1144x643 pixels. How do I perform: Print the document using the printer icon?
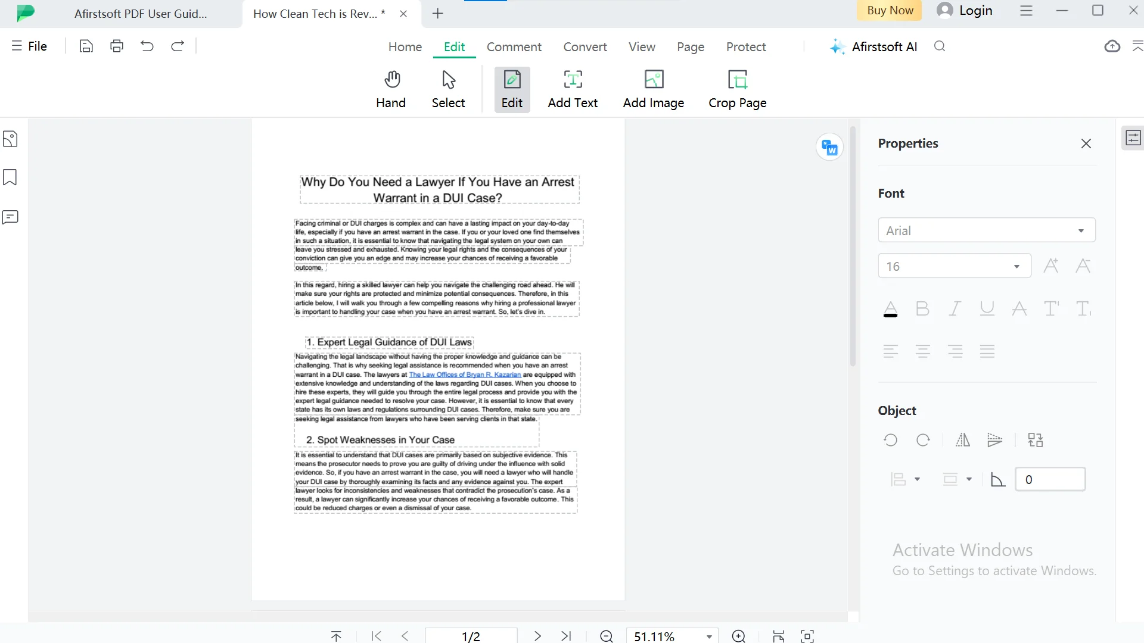(x=117, y=46)
